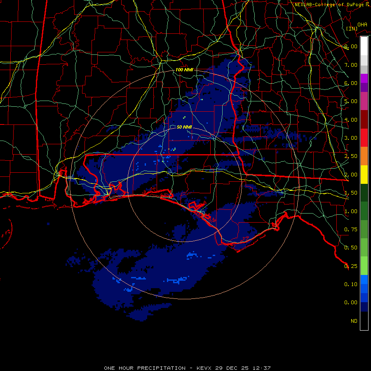Click the '6.00' legend value

(x=351, y=83)
